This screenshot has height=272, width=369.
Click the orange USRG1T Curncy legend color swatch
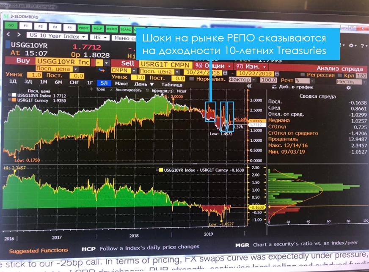[x=13, y=101]
